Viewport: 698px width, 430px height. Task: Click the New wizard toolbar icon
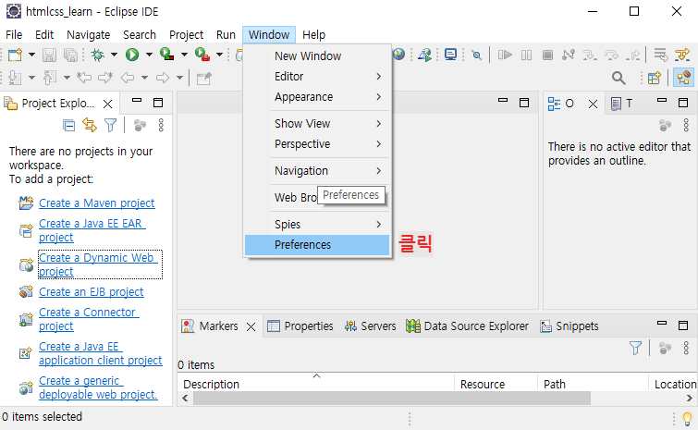point(15,55)
